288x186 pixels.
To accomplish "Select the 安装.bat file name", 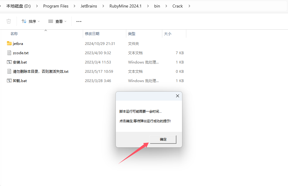I will [20, 62].
